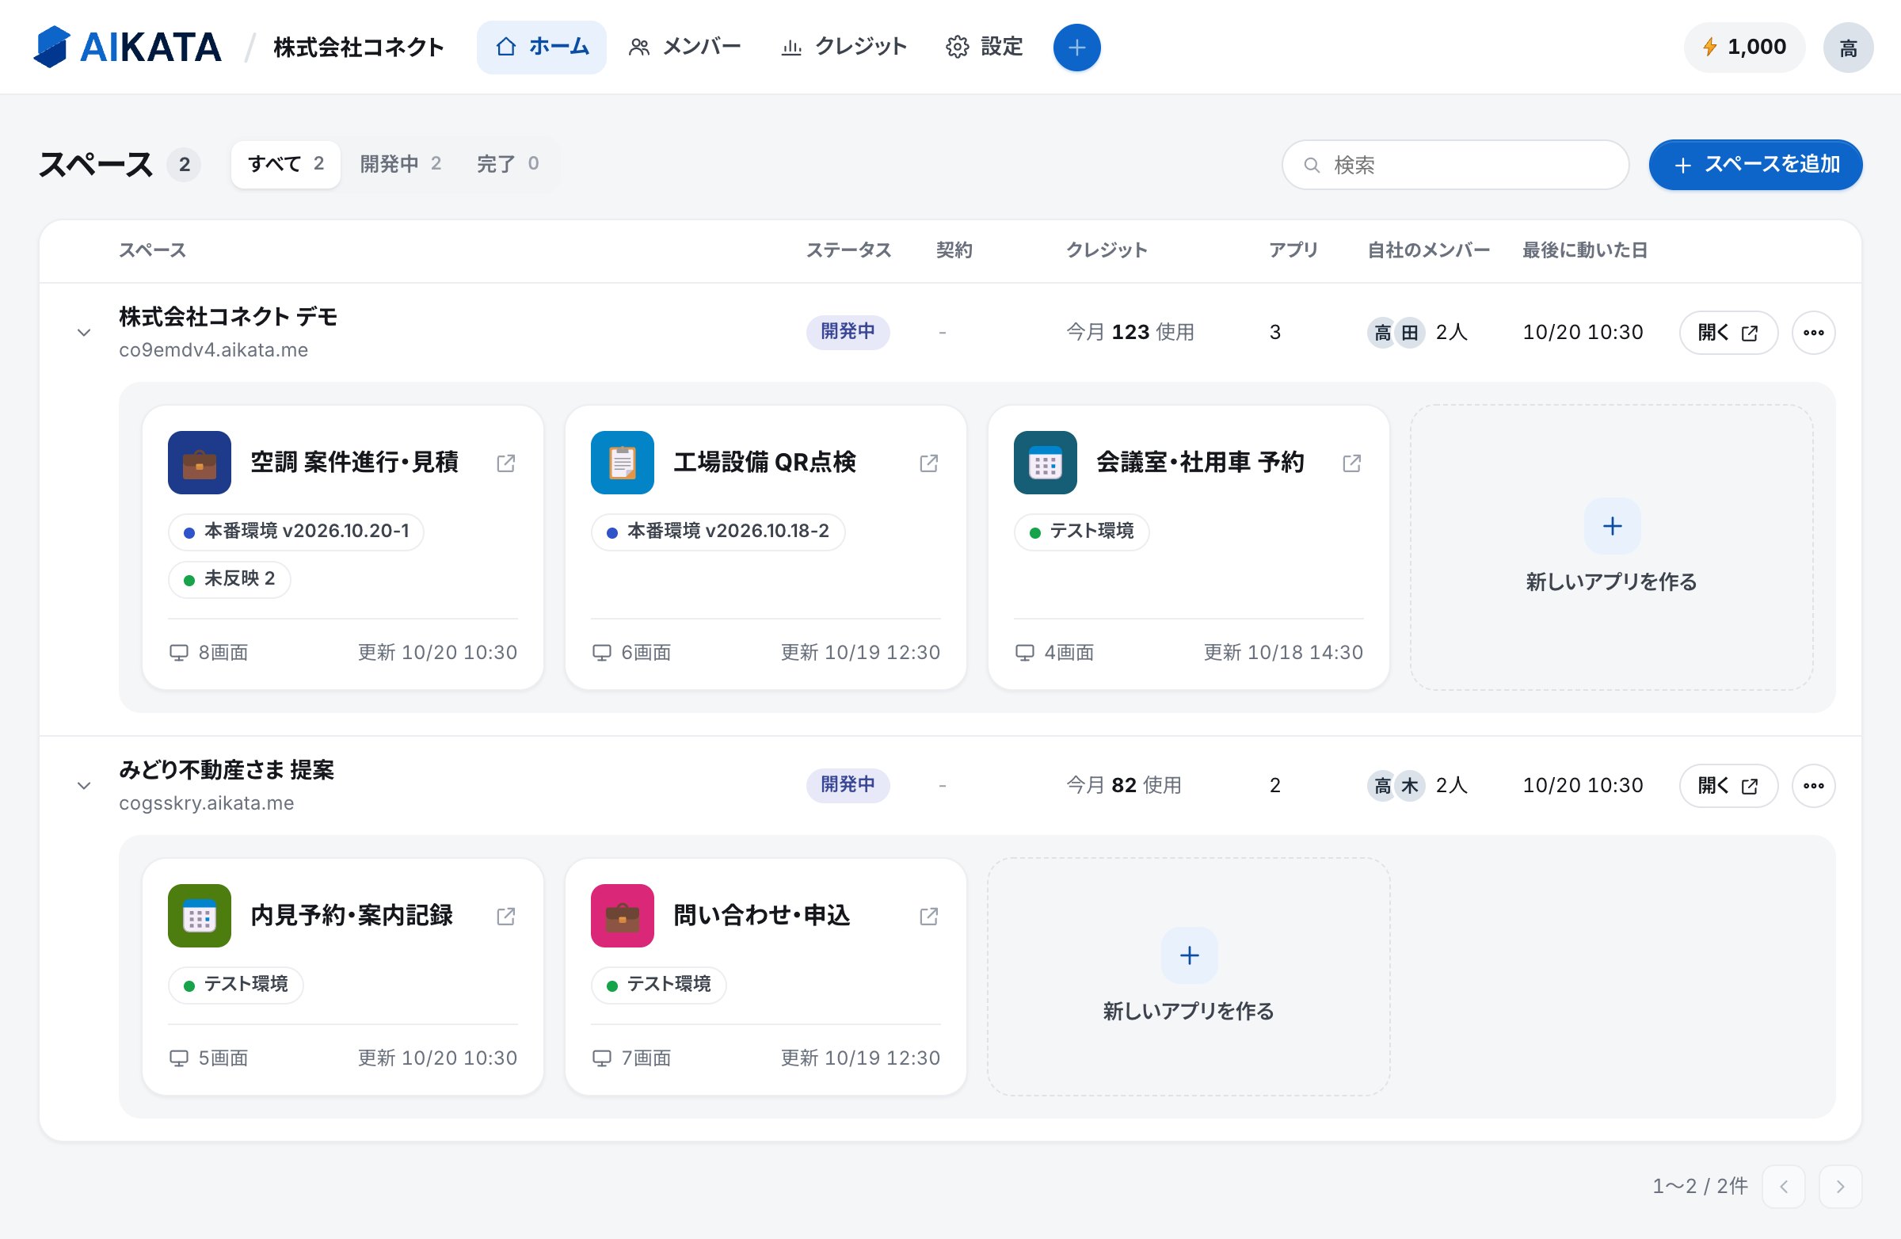Click the clipboard icon of 工場設備 QR点検

tap(623, 463)
